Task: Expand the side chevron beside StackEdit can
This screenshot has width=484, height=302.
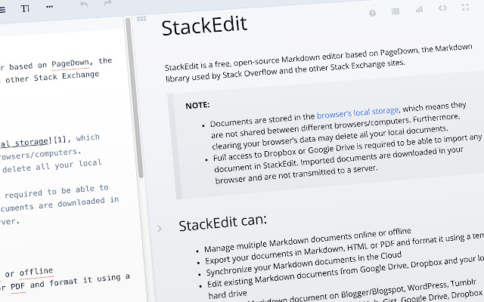Action: (160, 229)
